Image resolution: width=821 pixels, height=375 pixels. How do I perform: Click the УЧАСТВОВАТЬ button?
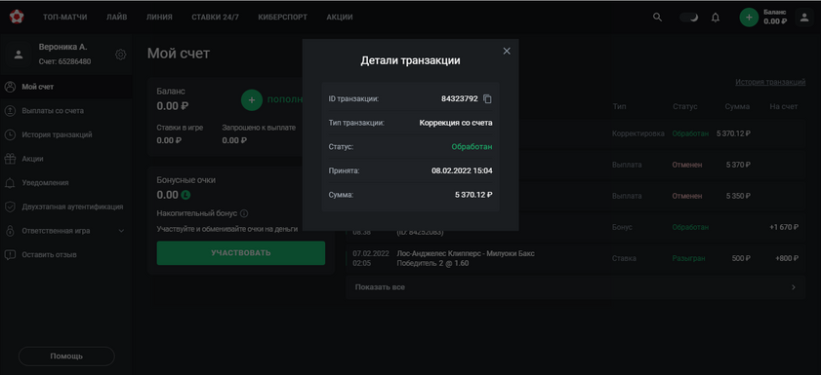[241, 253]
